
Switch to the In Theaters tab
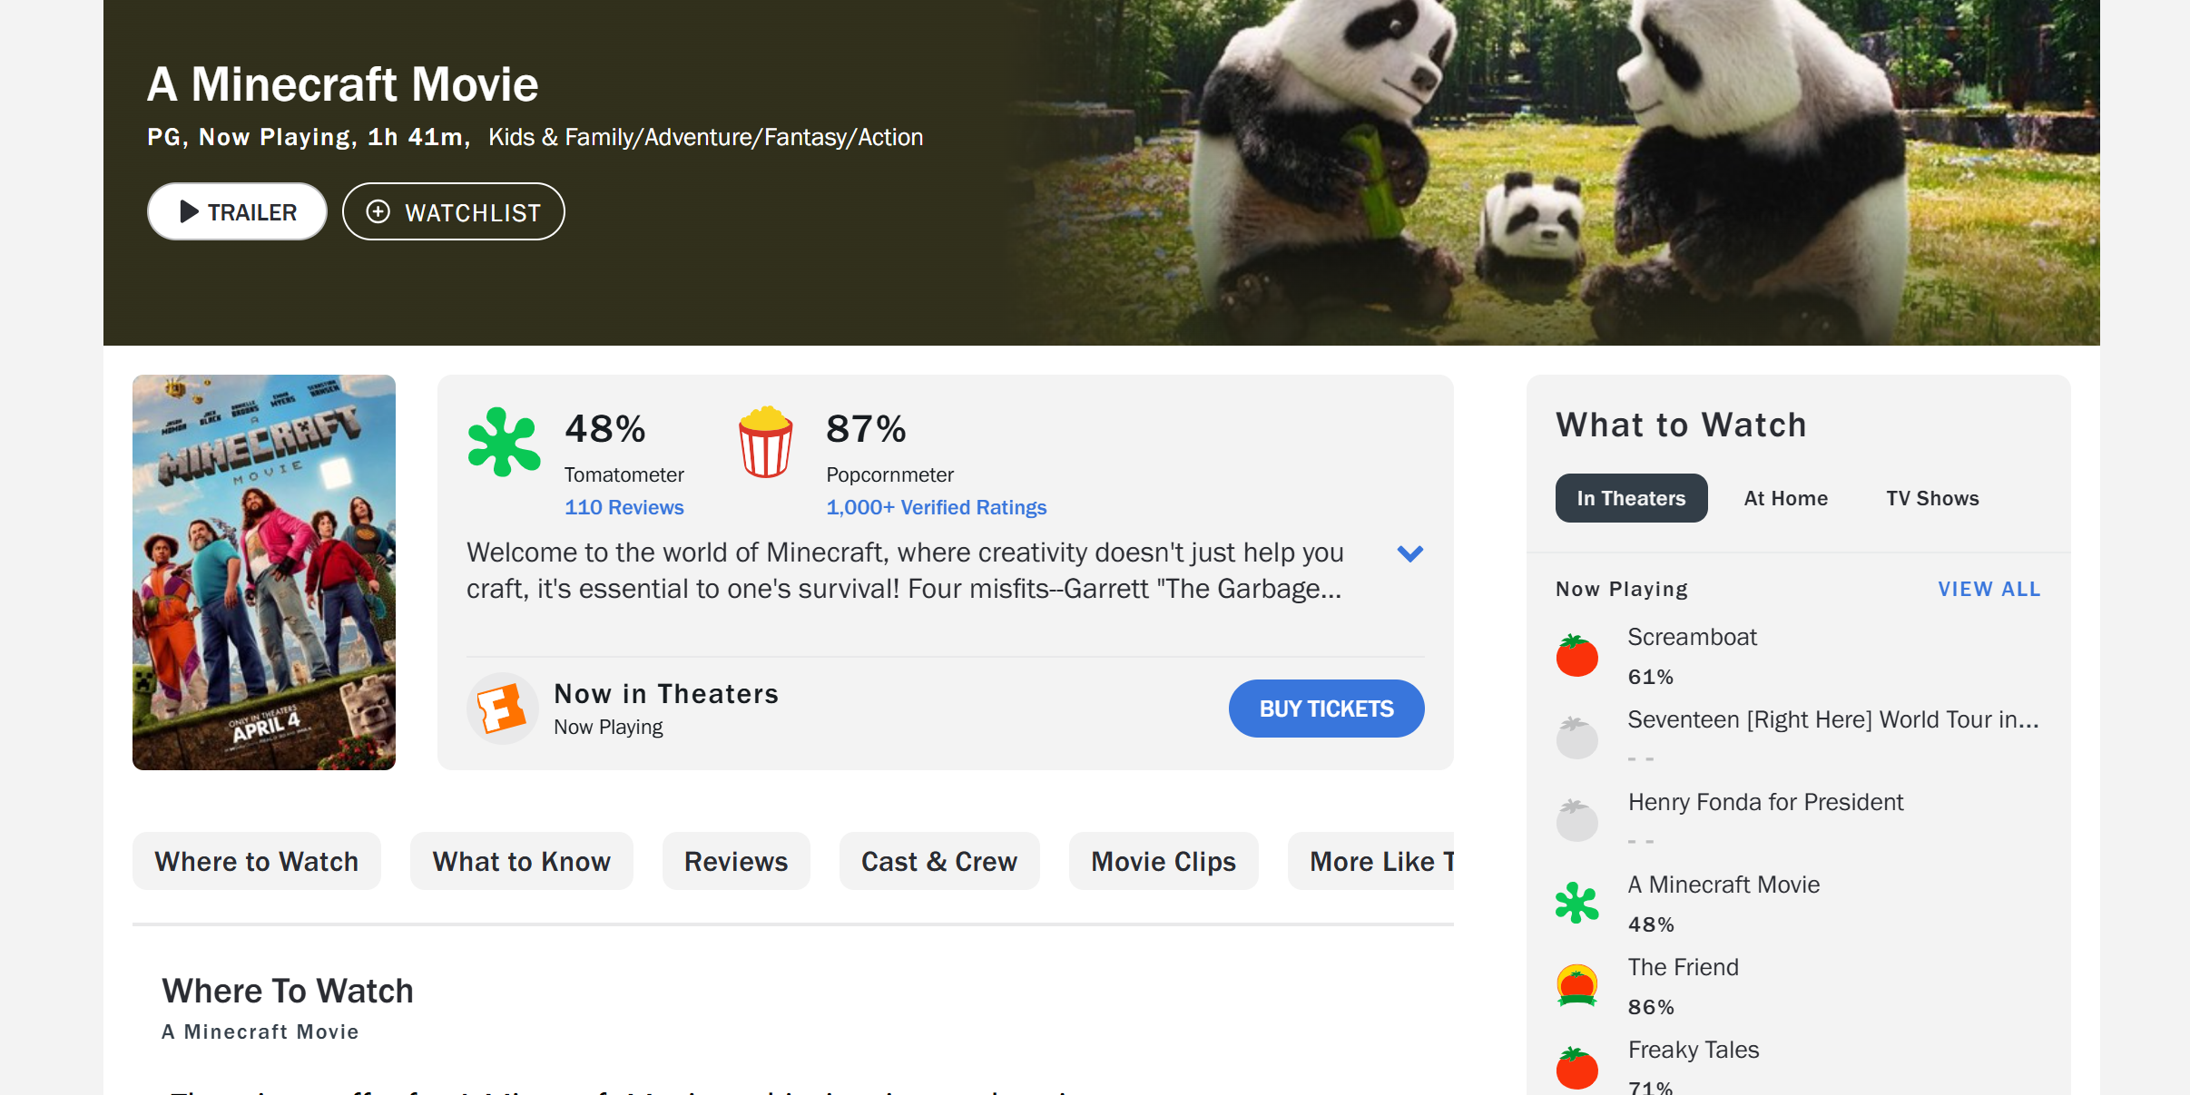point(1631,498)
